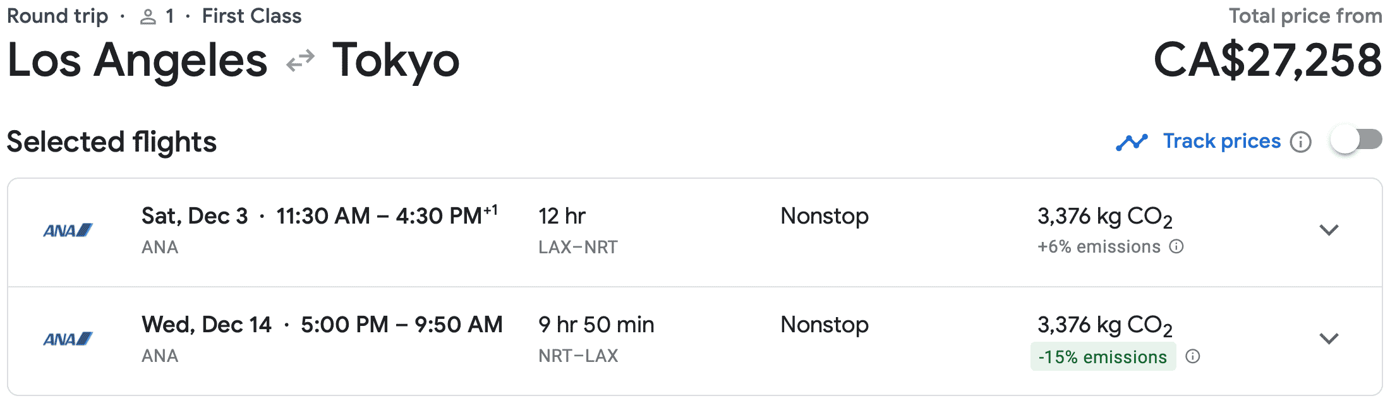Open the info icon next to +6% emissions
This screenshot has height=403, width=1390.
1176,246
